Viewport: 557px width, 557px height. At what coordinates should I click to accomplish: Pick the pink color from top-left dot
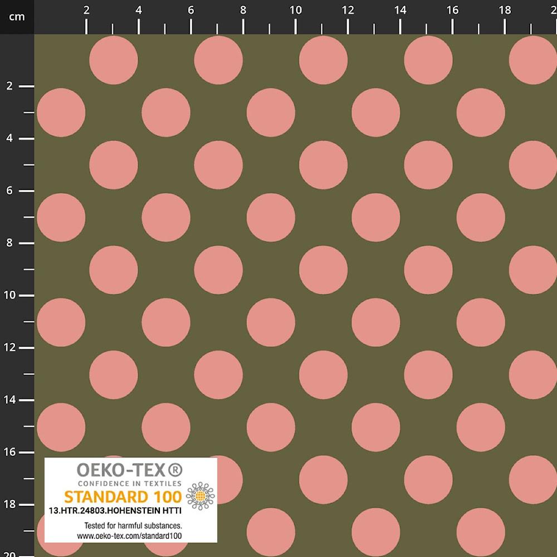[x=113, y=60]
